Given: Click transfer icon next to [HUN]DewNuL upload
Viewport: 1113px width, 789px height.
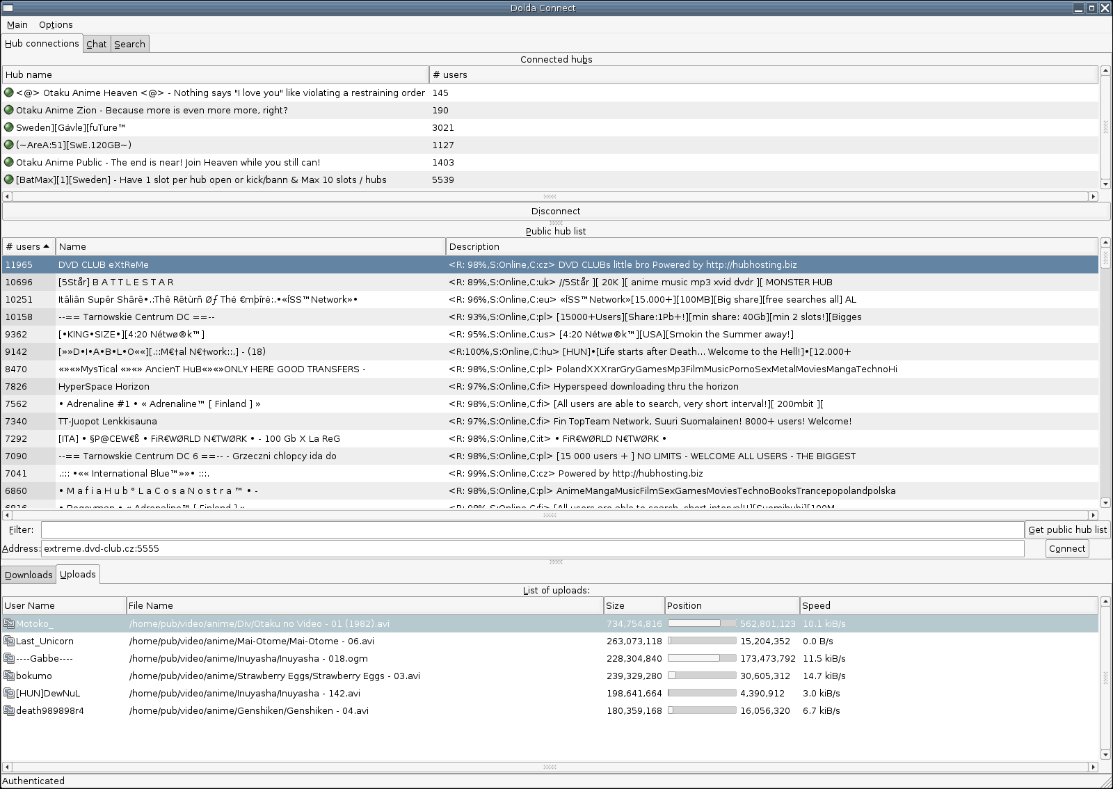Looking at the screenshot, I should (x=9, y=693).
